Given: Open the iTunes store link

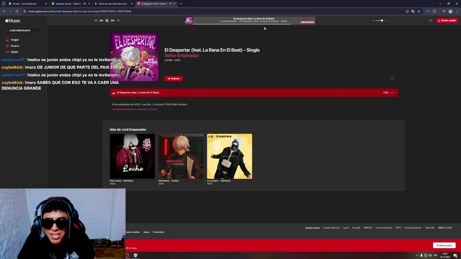Looking at the screenshot, I should [134, 109].
